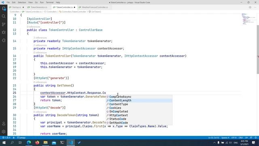Click the split editor icon
The width and height of the screenshot is (259, 146).
coord(250,7)
